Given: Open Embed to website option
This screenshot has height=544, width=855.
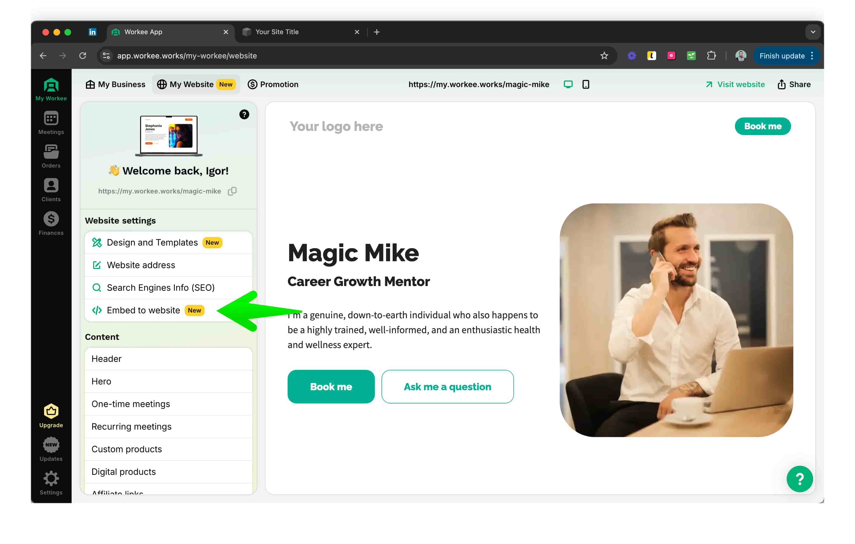Looking at the screenshot, I should [x=169, y=310].
